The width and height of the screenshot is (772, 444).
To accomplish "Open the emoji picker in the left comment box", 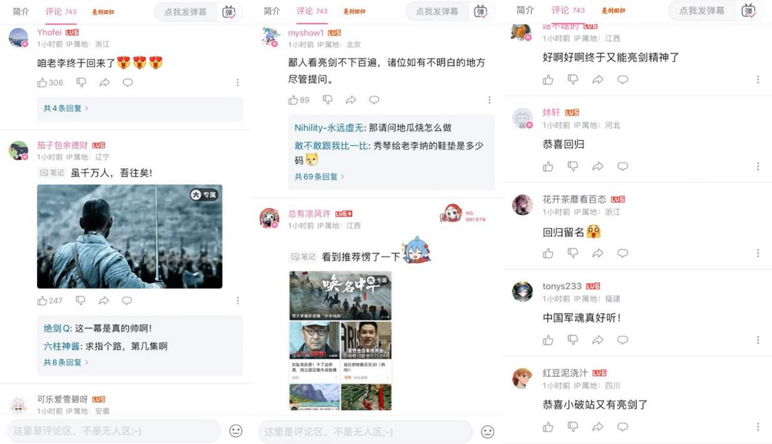I will pos(235,431).
